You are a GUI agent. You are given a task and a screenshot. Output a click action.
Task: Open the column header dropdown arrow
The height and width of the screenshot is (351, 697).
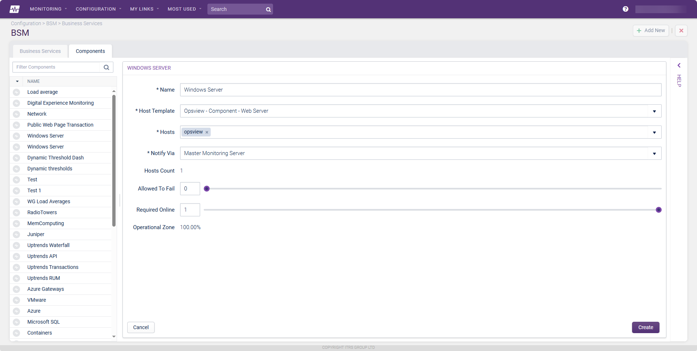17,81
